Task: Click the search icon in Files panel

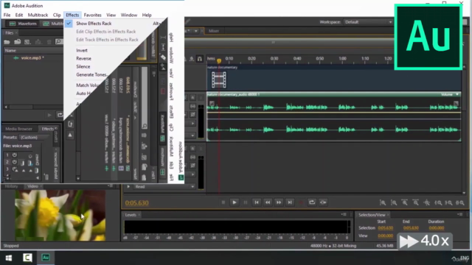Action: point(59,42)
